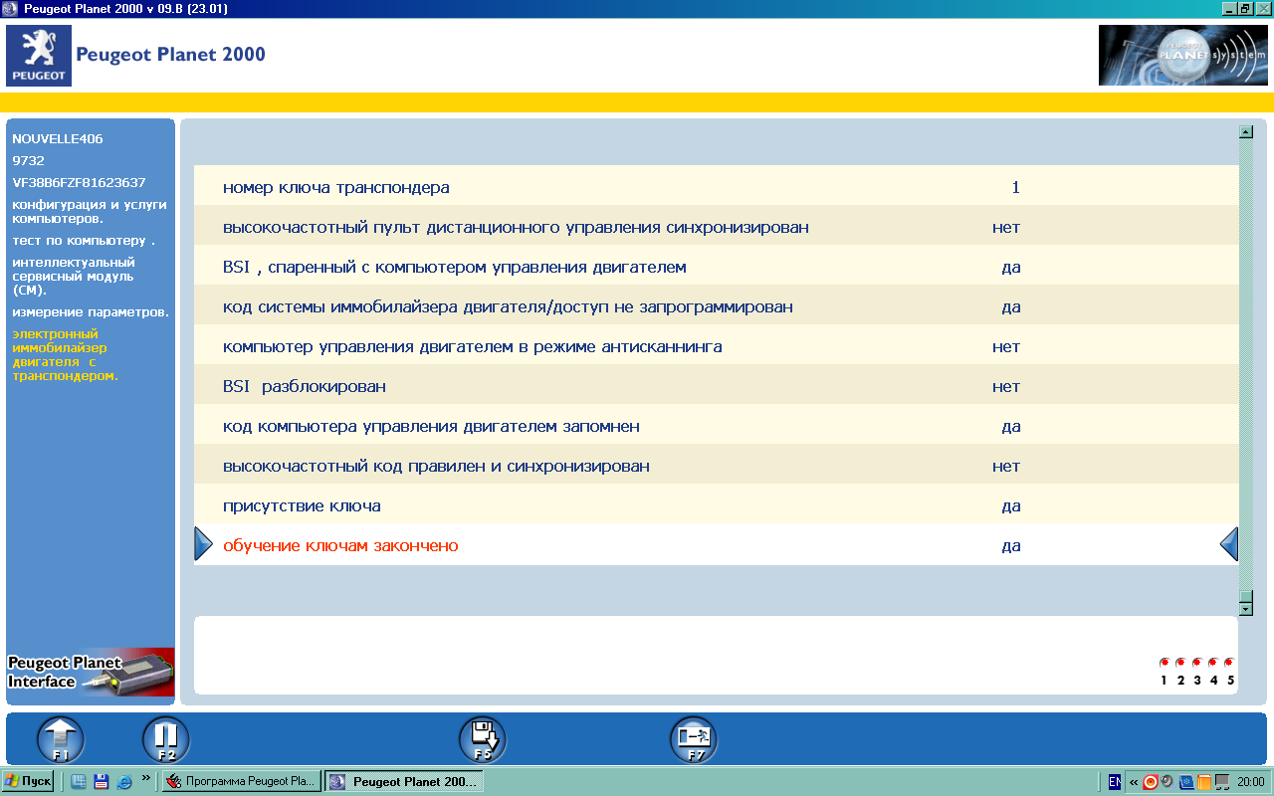This screenshot has height=796, width=1274.
Task: Select the высокочастотный пульт дистанционного управления row
Action: coord(717,227)
